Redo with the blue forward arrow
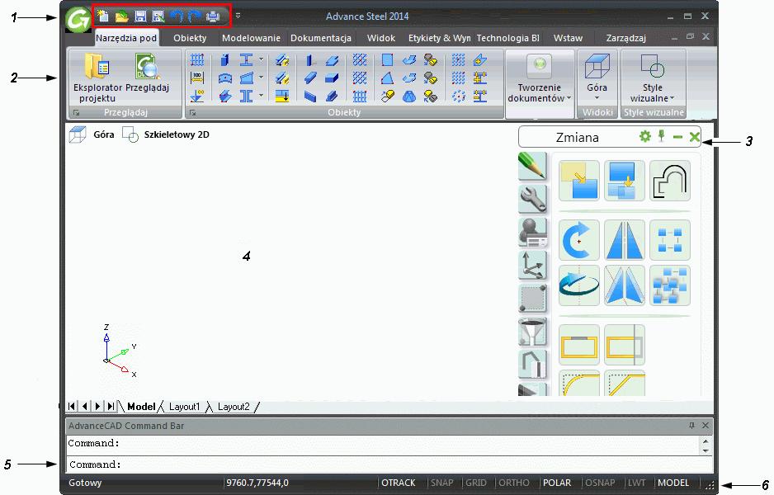 195,16
